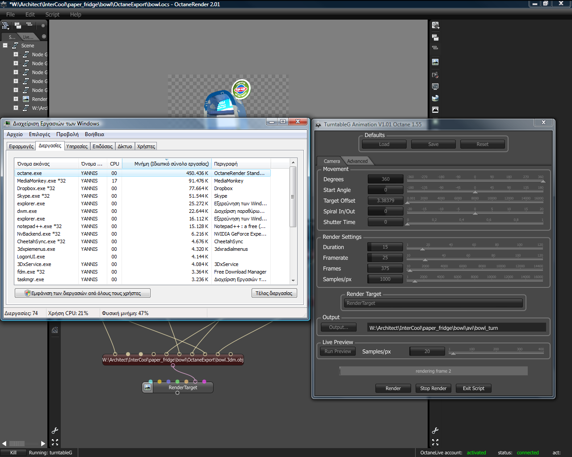Click the Load defaults button

[384, 144]
